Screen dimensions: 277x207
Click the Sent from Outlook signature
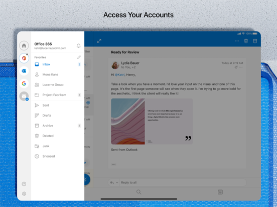click(x=124, y=150)
